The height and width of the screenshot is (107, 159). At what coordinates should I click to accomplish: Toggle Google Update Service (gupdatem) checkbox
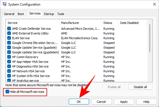click(9, 52)
